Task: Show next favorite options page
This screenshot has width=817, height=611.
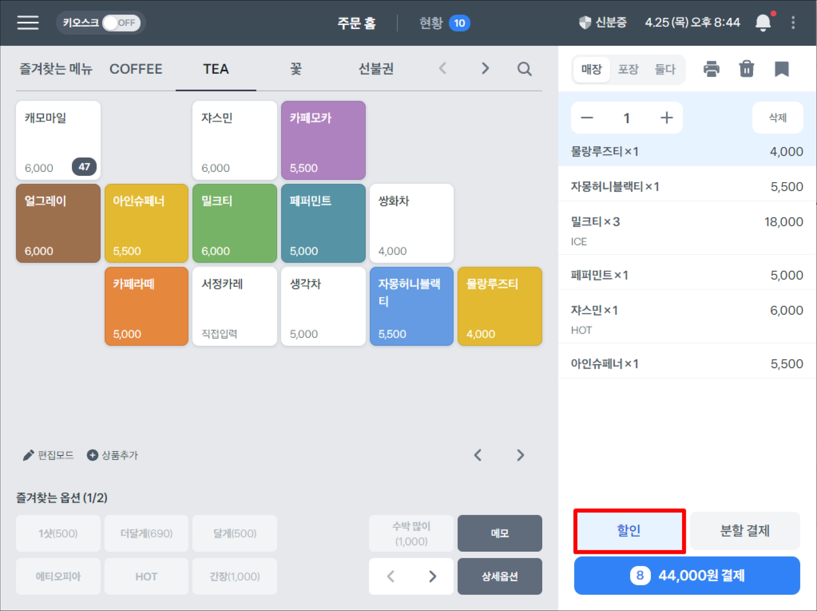Action: [x=432, y=576]
